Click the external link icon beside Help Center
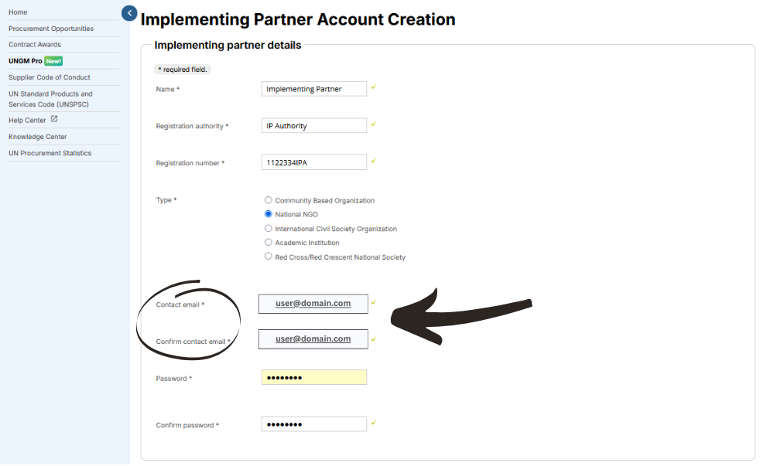 54,119
